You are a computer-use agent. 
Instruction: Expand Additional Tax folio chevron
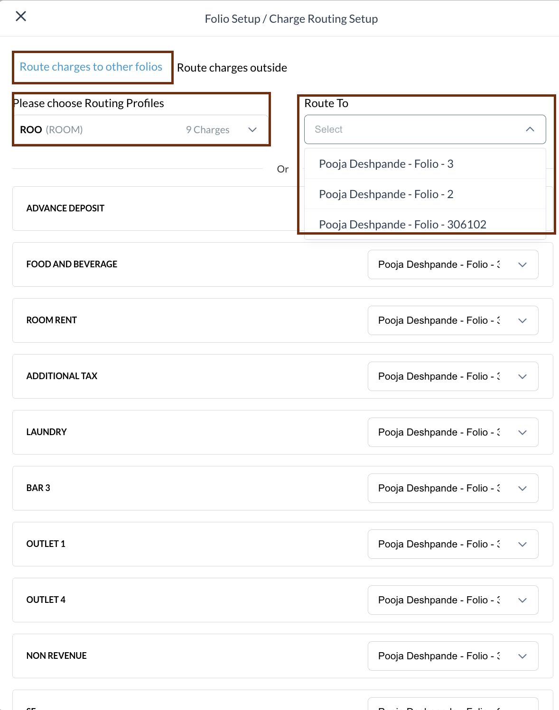click(x=522, y=376)
